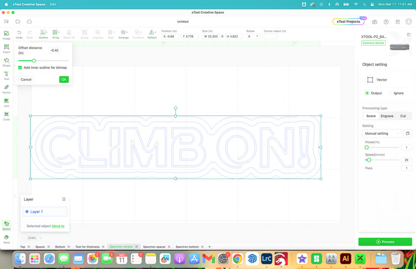Viewport: 416px width, 269px height.
Task: Select the Image tool in left sidebar
Action: click(6, 35)
